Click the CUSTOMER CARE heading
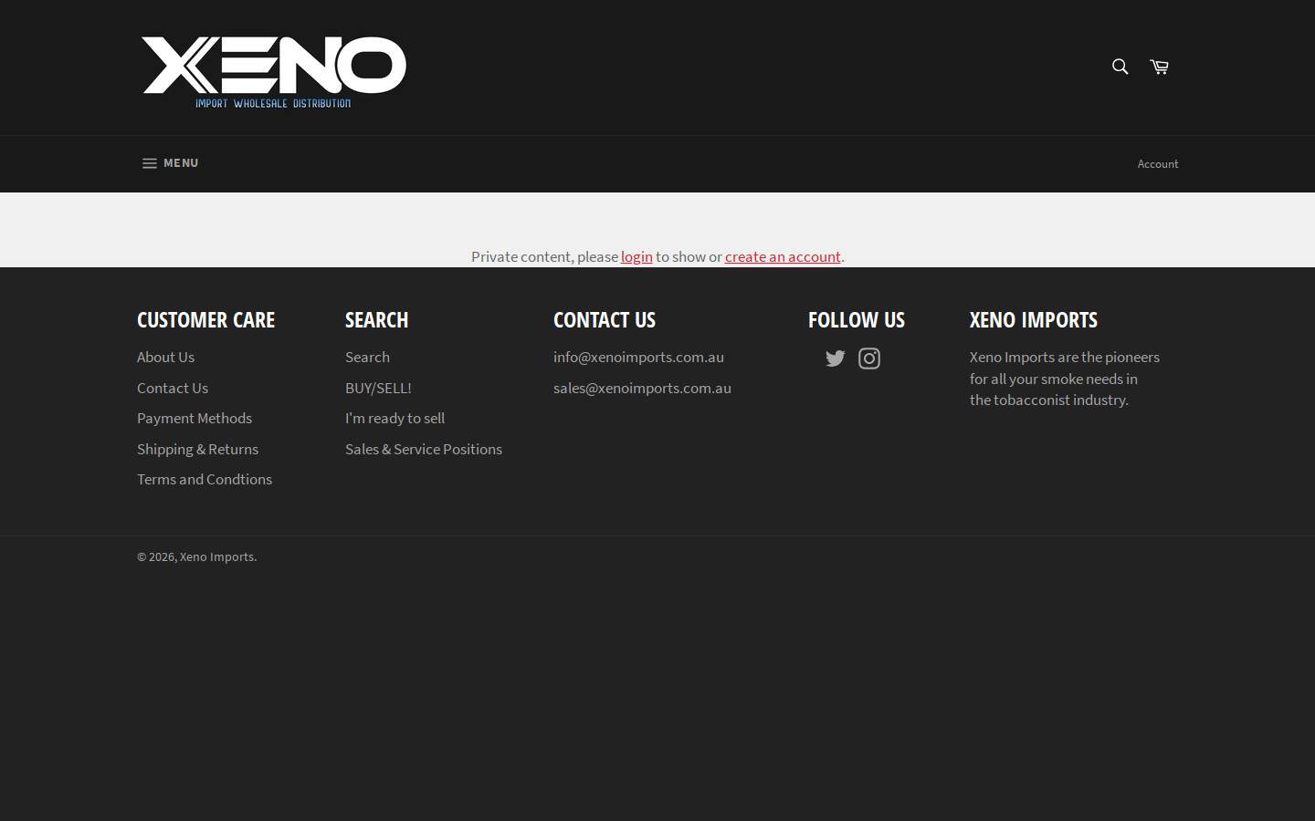Screen dimensions: 1315x821 205,319
